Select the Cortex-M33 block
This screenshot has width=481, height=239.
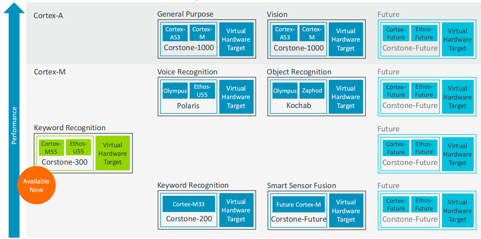click(188, 204)
